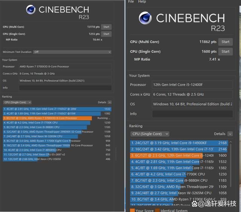Click the brown Identical System legend swatch
This screenshot has height=212, width=241.
coord(157,210)
